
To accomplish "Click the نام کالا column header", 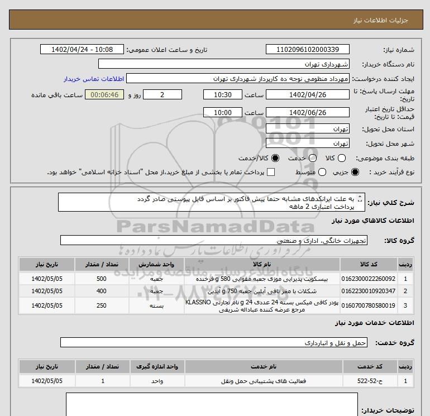I will point(262,264).
